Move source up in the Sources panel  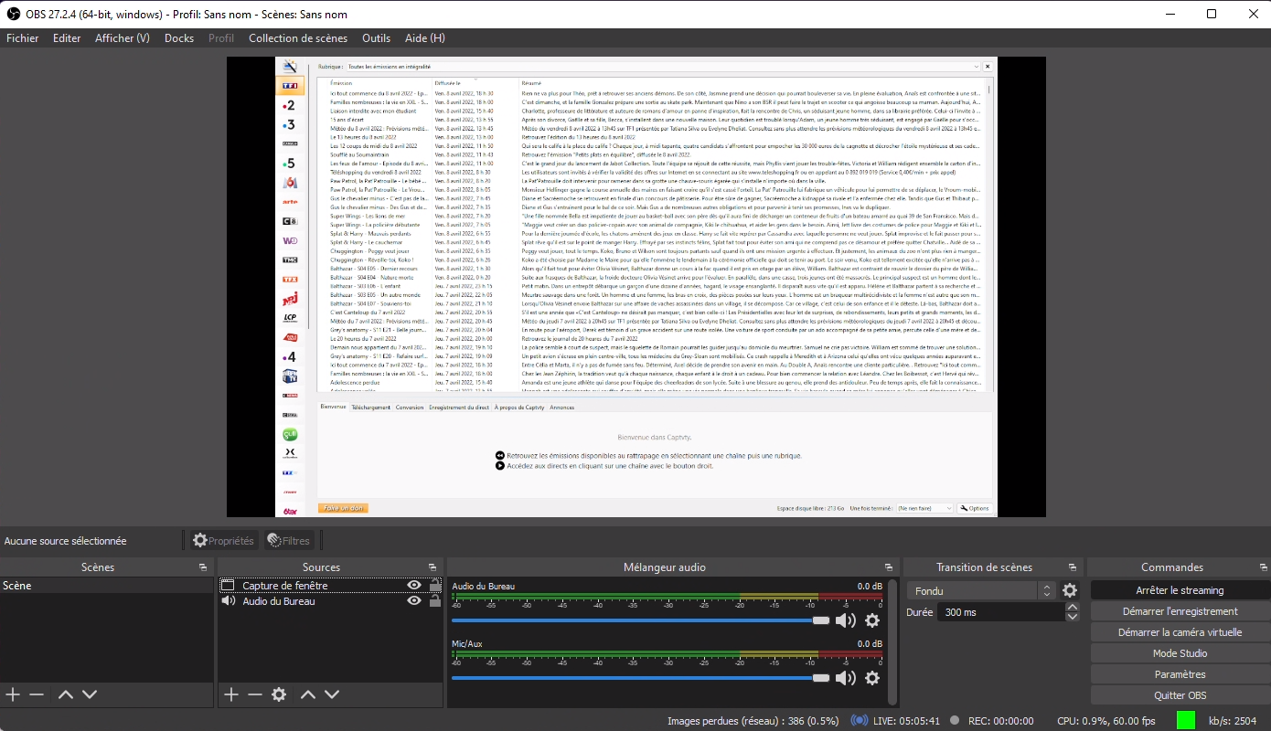click(x=308, y=694)
